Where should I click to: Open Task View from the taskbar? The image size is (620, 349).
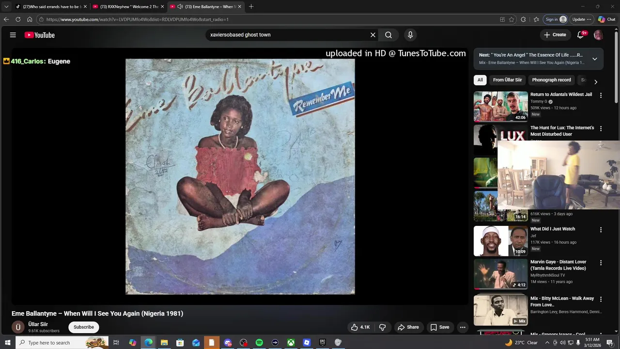tap(116, 343)
